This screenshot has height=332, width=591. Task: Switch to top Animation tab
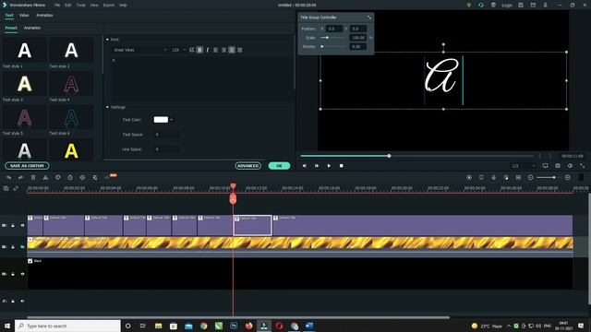tap(44, 16)
